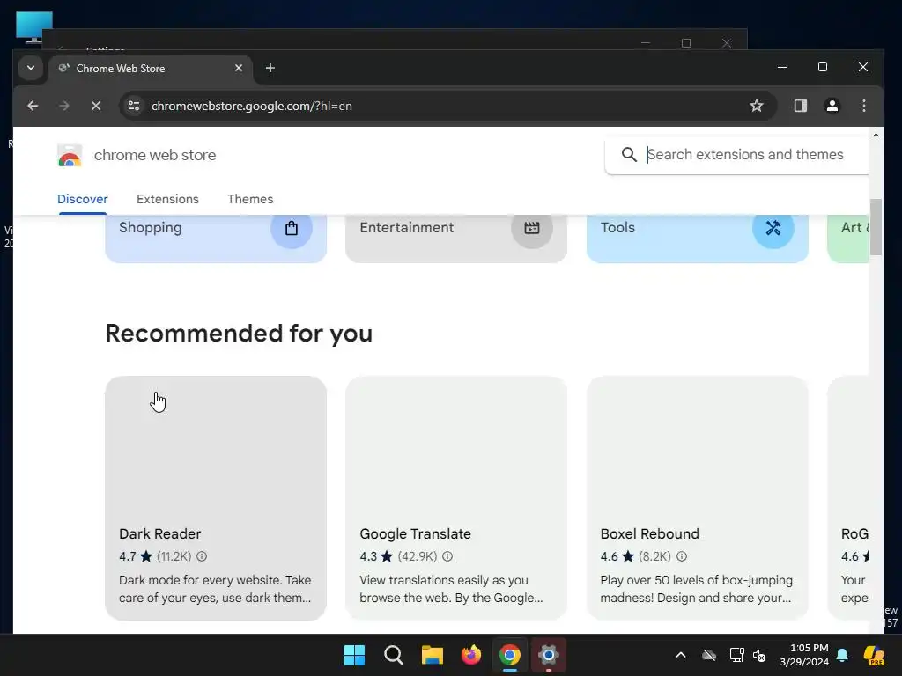Screen dimensions: 902x676
Task: Click the network status tray icon
Action: [x=737, y=655]
